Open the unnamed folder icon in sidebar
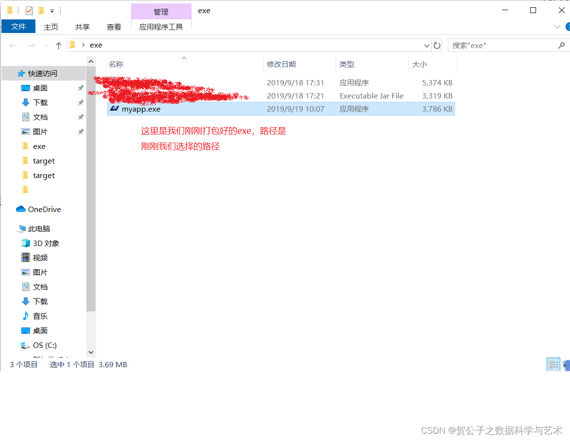The width and height of the screenshot is (570, 440). [x=25, y=190]
